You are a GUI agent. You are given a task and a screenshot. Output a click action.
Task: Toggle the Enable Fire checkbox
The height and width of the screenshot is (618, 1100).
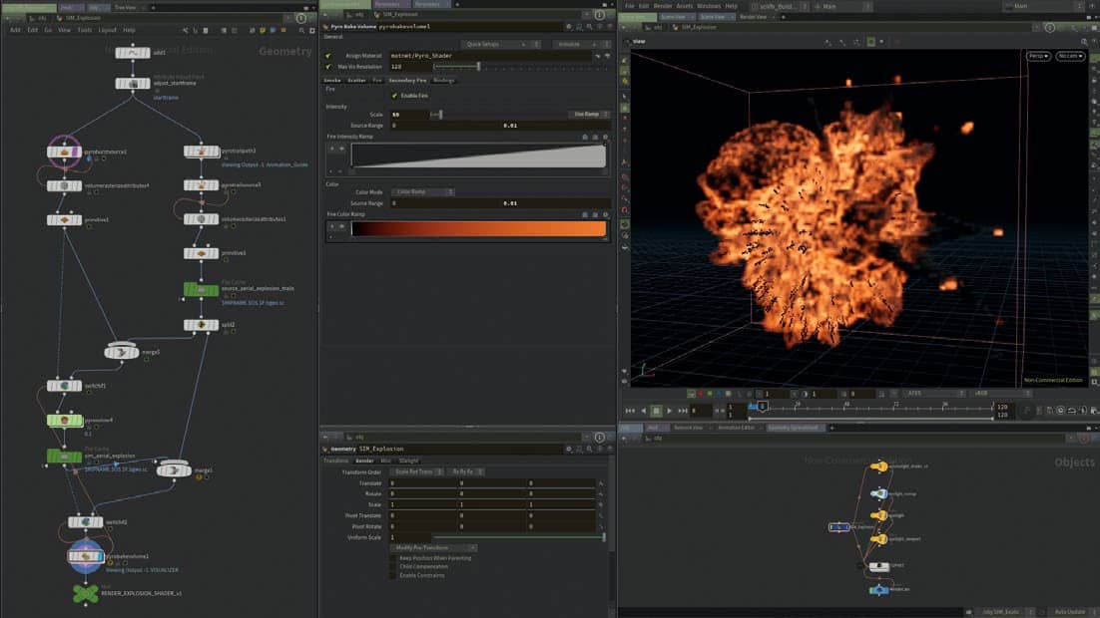point(394,95)
